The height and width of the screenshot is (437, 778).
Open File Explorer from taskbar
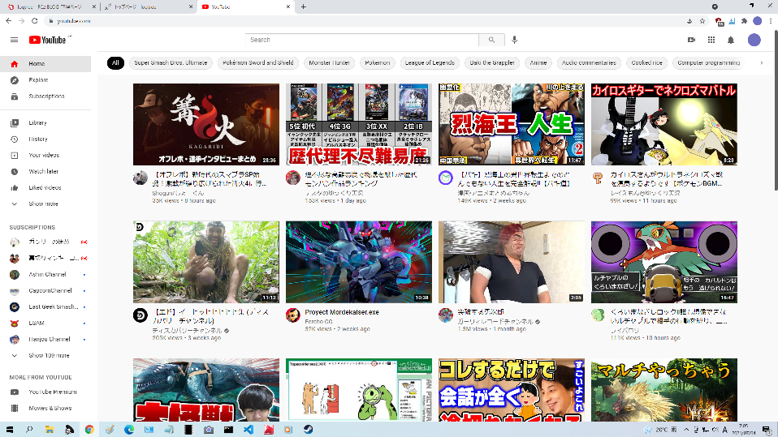pyautogui.click(x=49, y=430)
